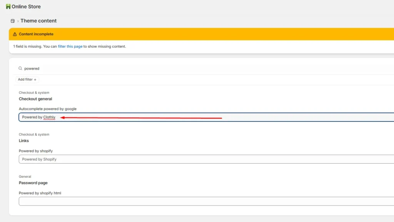
Task: Click the Online Store title text
Action: pyautogui.click(x=26, y=7)
